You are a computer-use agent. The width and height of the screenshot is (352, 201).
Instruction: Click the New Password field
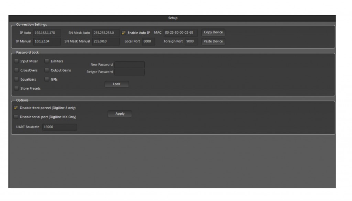[129, 64]
